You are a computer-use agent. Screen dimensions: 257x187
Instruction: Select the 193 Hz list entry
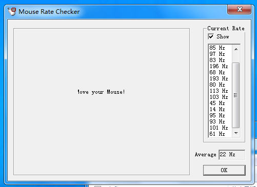pyautogui.click(x=220, y=78)
